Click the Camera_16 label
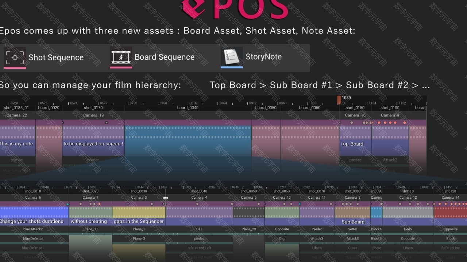This screenshot has height=262, width=467. 355,115
